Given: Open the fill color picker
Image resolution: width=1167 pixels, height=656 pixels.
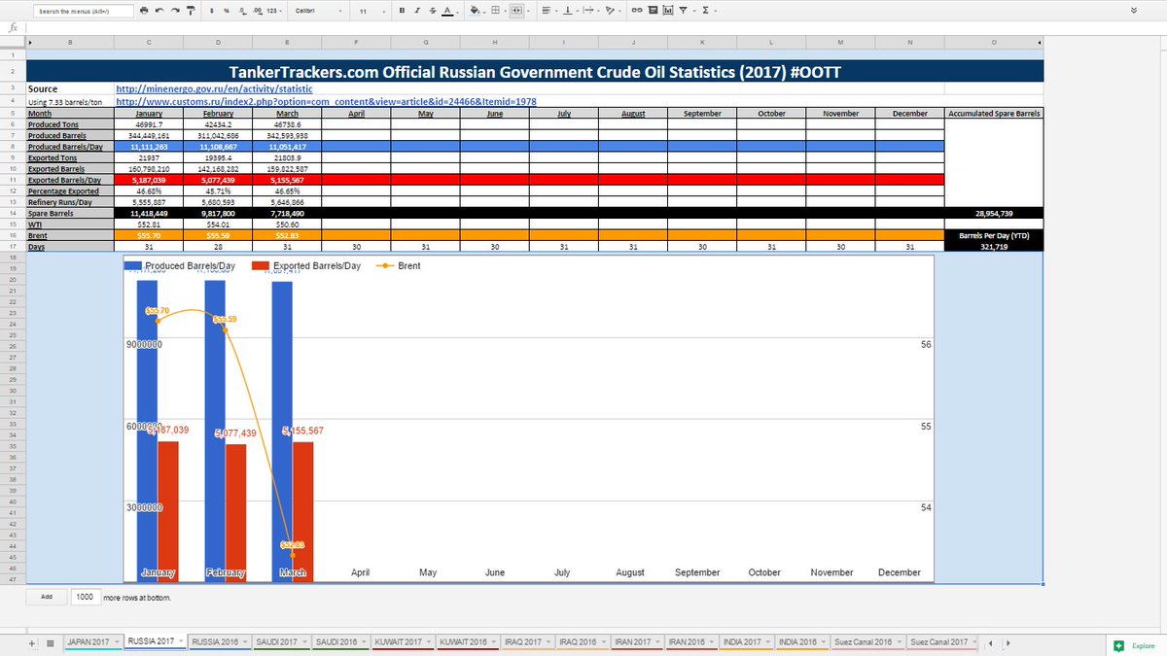Looking at the screenshot, I should tap(475, 11).
